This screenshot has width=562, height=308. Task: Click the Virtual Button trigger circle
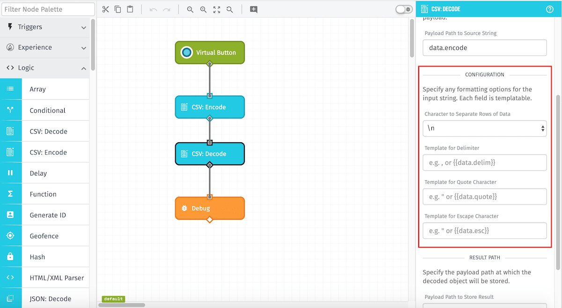click(186, 52)
